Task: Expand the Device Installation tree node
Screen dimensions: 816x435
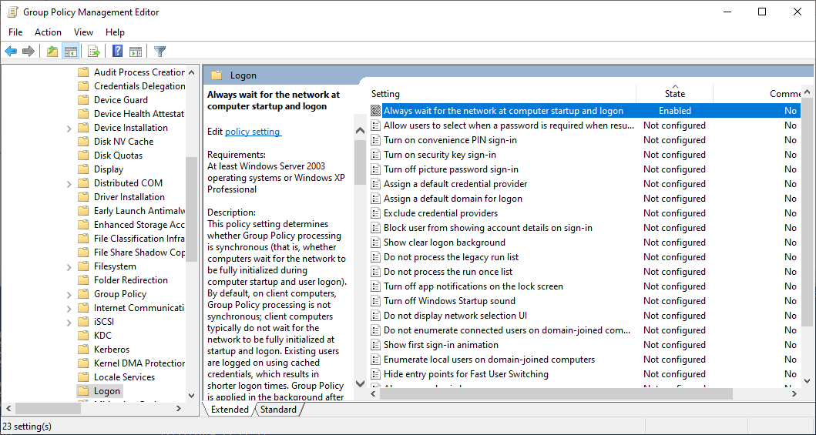Action: pyautogui.click(x=69, y=128)
